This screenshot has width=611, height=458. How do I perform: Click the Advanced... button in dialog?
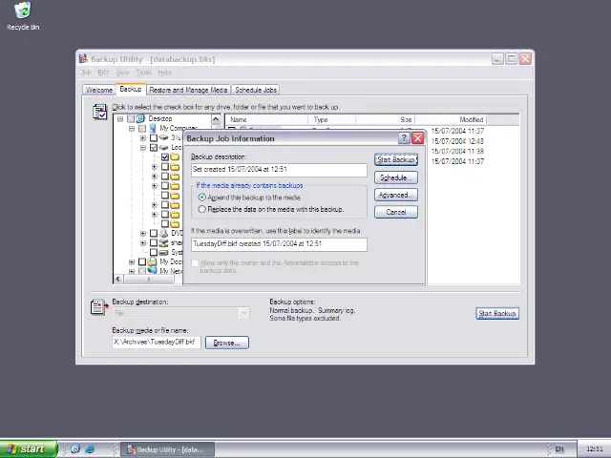click(x=395, y=195)
